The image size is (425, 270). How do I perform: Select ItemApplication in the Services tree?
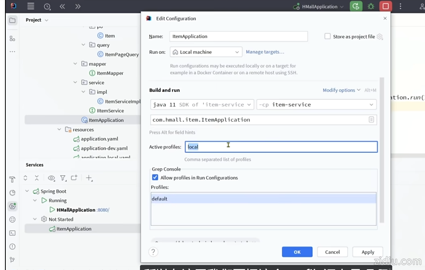tap(74, 229)
